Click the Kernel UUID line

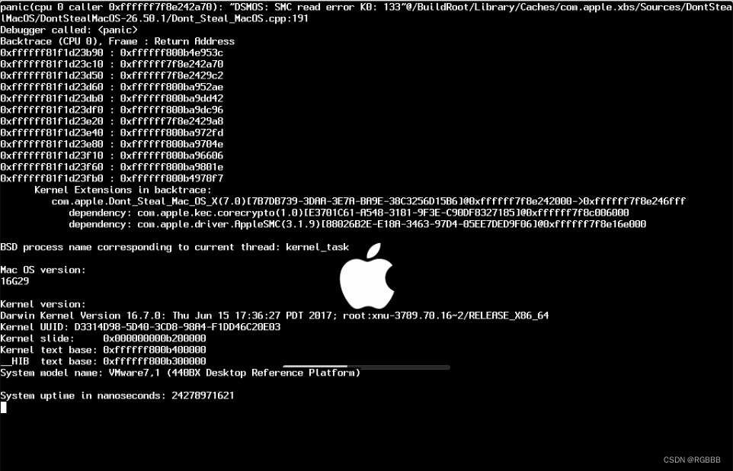coord(140,327)
